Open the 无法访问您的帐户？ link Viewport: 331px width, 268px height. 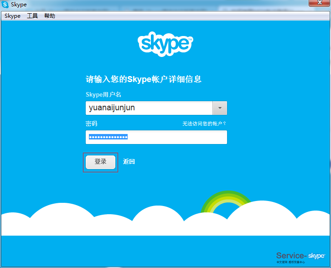tap(204, 124)
